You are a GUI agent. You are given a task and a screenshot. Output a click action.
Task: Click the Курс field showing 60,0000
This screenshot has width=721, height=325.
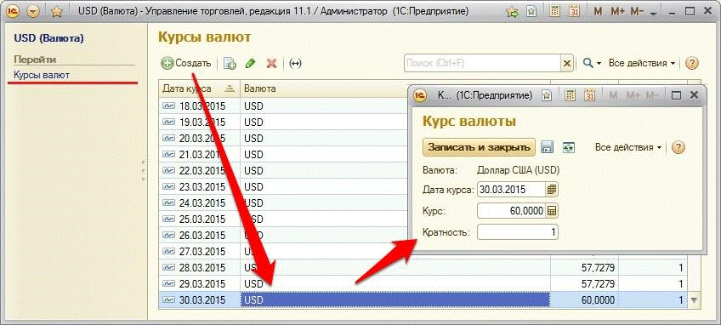pyautogui.click(x=511, y=211)
